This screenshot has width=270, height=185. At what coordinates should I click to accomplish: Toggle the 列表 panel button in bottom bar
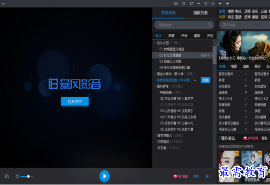click(196, 176)
